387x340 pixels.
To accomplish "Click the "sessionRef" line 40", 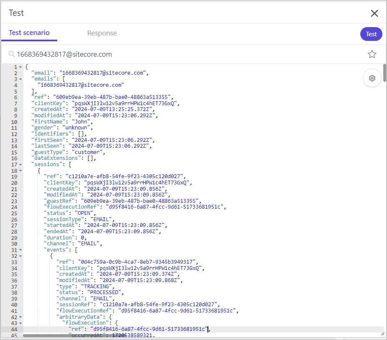I will click(138, 305).
